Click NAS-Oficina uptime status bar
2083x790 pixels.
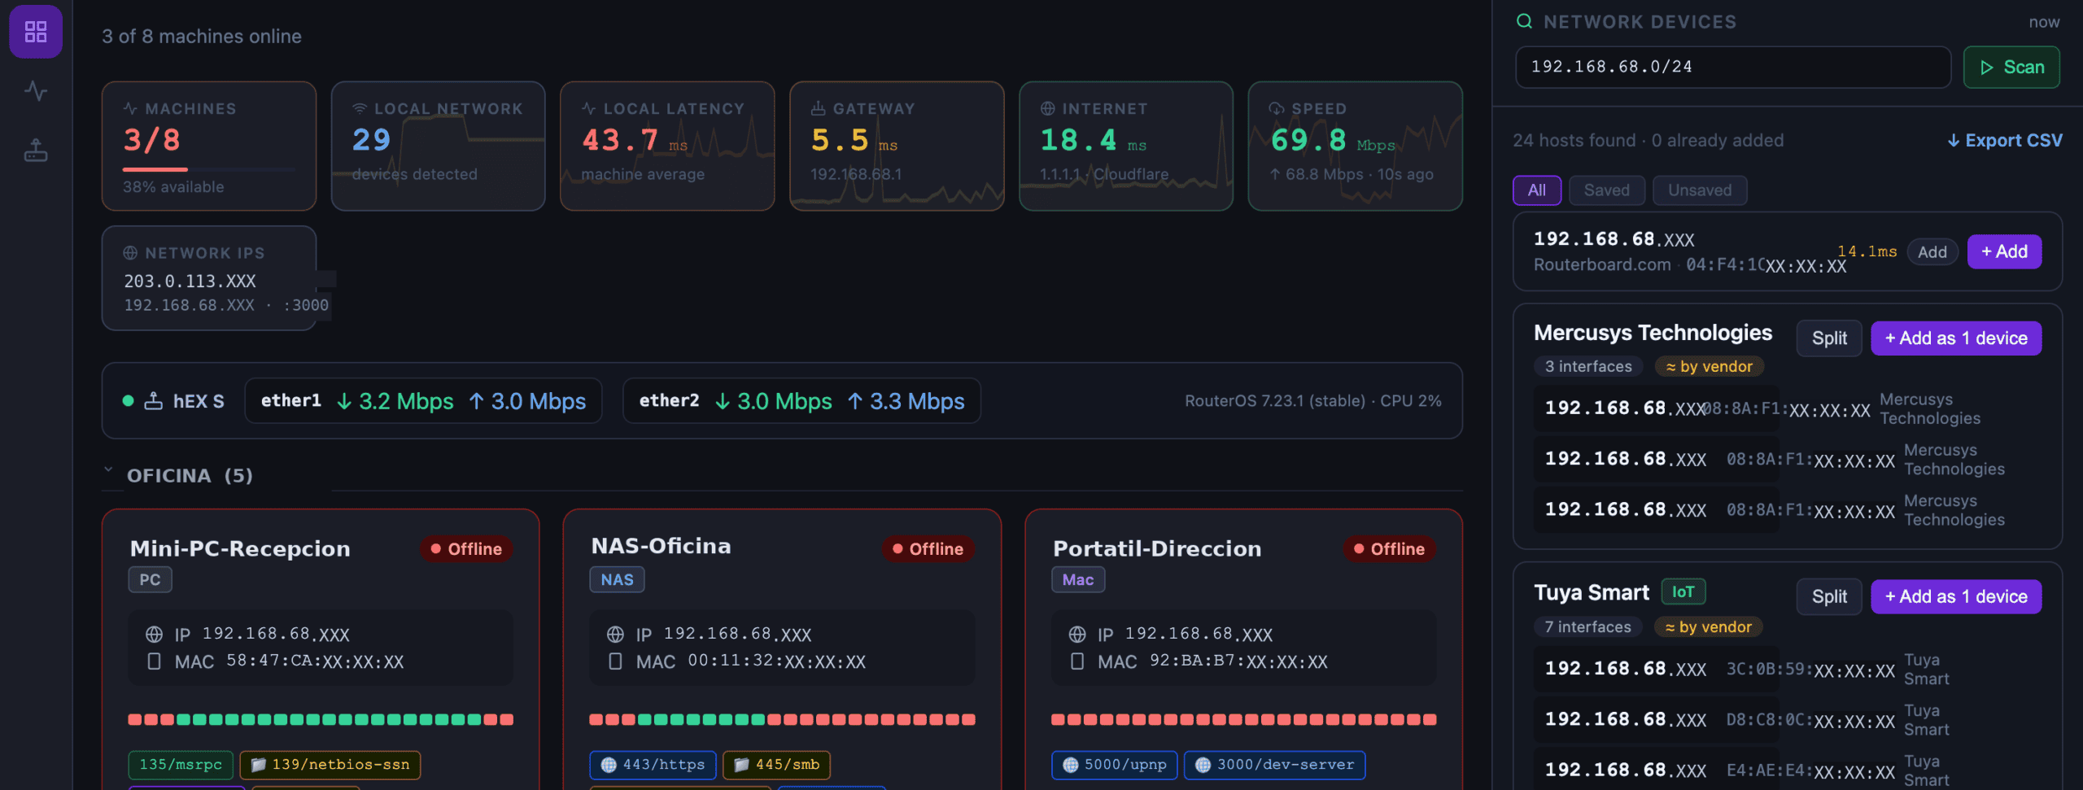(782, 719)
